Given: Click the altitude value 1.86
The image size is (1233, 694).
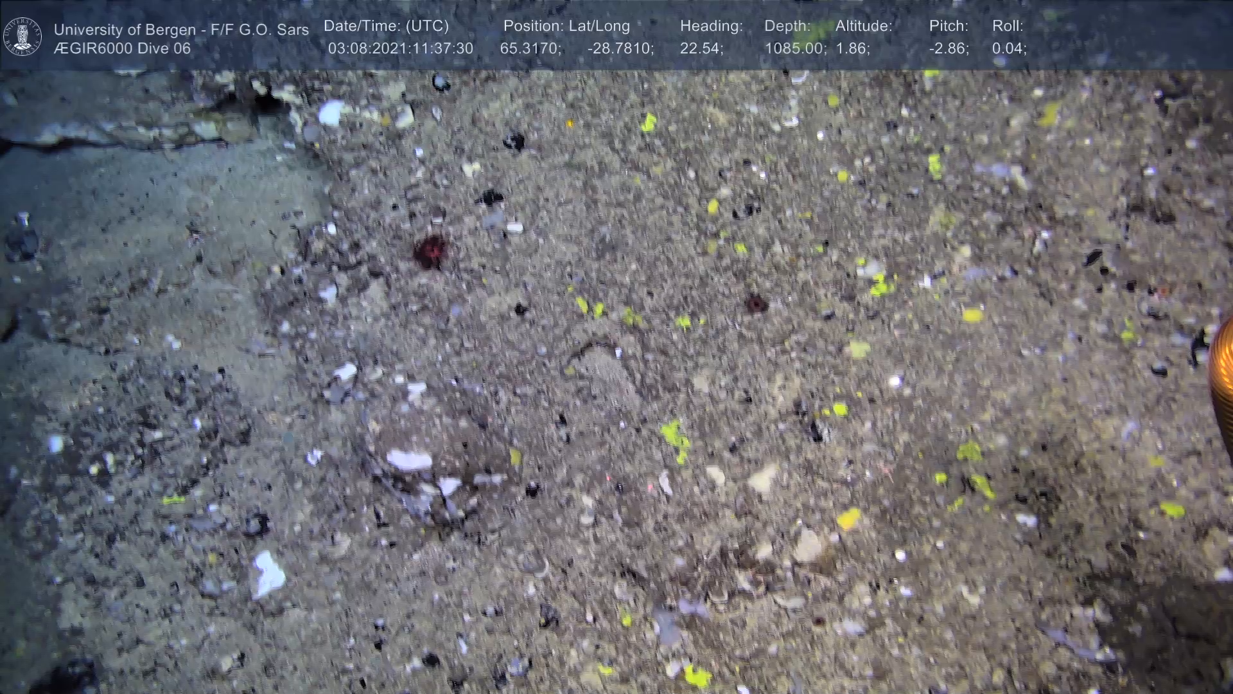Looking at the screenshot, I should pyautogui.click(x=852, y=49).
